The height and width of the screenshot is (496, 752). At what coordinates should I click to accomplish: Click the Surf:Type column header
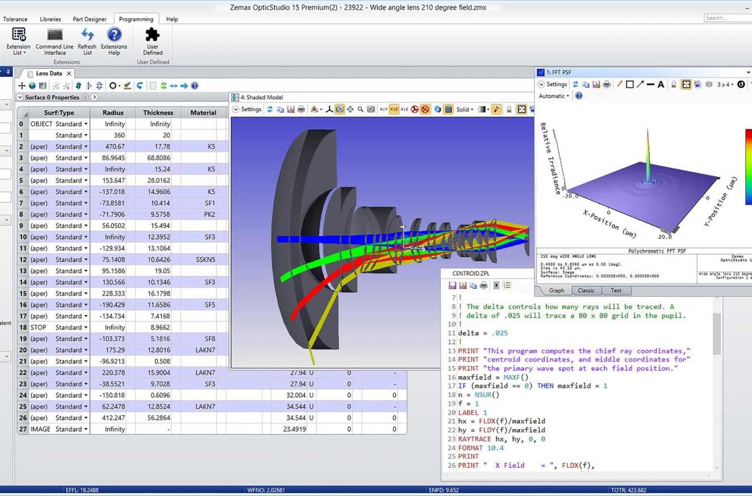tap(59, 113)
